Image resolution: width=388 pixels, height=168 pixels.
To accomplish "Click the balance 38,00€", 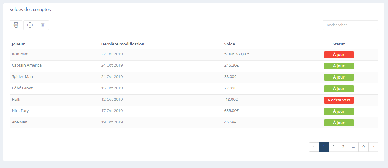I will pos(230,77).
